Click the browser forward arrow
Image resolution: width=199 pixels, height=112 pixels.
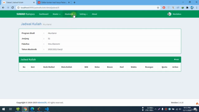[x=8, y=7]
